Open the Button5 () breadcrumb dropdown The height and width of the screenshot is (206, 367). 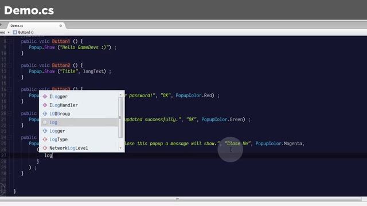(26, 32)
